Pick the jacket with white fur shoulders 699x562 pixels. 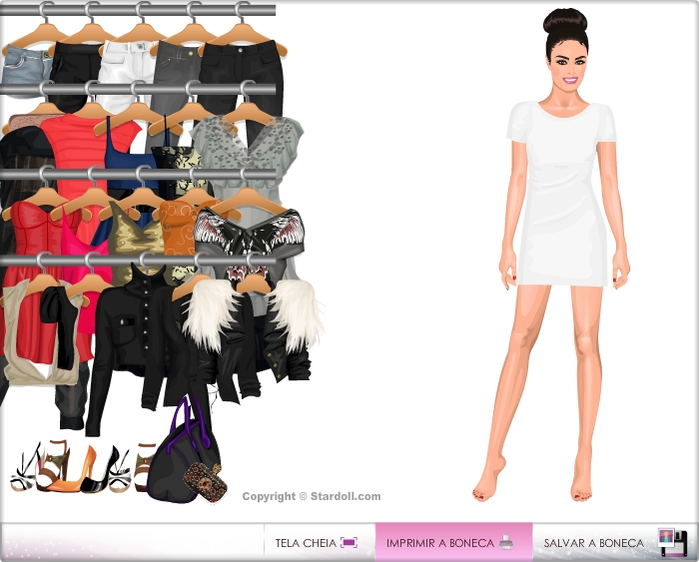(254, 329)
